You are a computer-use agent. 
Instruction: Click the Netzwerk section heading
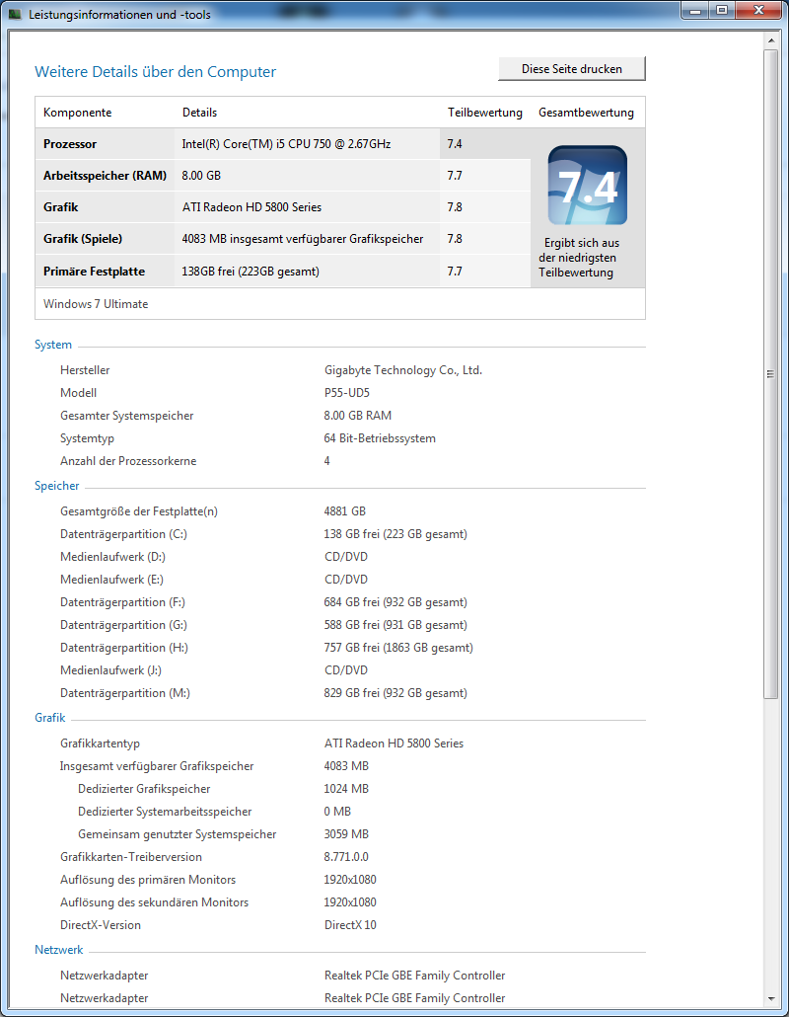pos(58,950)
